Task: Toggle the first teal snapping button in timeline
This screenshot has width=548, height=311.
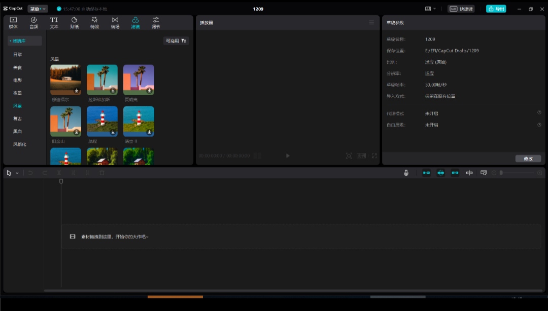Action: point(426,173)
